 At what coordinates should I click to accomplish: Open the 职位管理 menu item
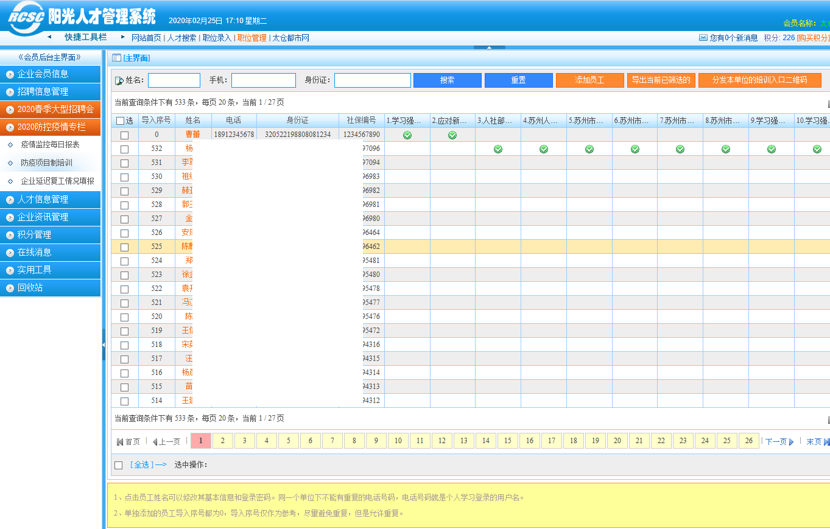pyautogui.click(x=252, y=37)
